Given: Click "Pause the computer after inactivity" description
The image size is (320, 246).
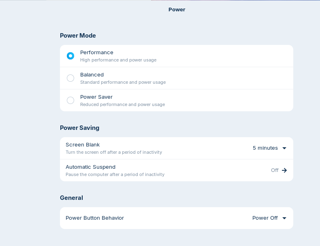Looking at the screenshot, I should tap(115, 174).
